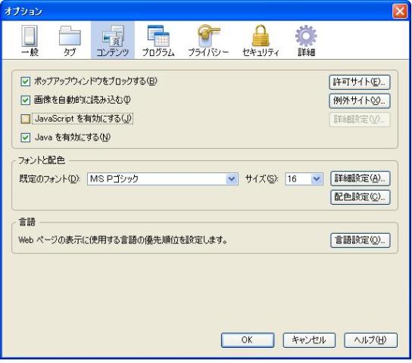
Task: Click the フォントと配色 group label
Action: click(x=42, y=160)
